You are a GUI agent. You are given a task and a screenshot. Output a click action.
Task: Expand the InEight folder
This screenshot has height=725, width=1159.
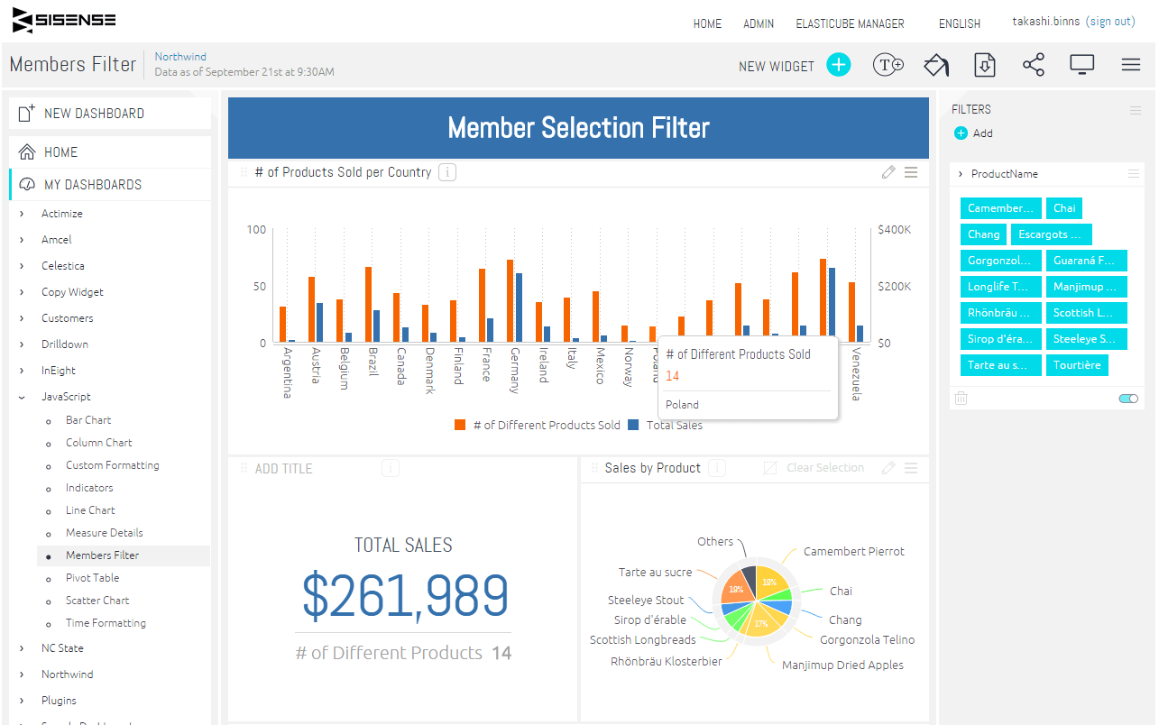click(x=22, y=371)
